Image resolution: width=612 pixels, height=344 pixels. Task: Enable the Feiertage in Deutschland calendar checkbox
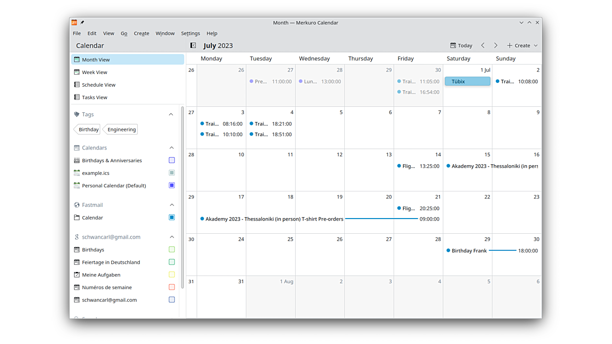coord(172,262)
